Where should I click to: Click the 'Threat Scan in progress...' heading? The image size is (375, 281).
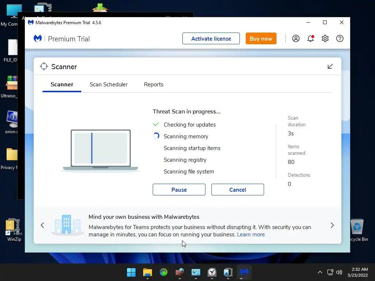click(186, 111)
